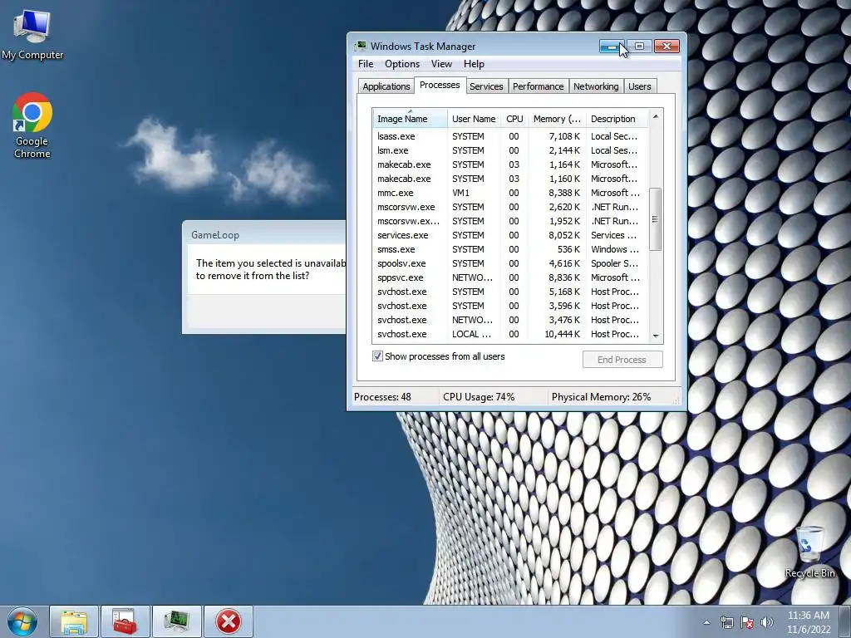Switch to the Processes tab
This screenshot has height=638, width=851.
click(x=440, y=86)
